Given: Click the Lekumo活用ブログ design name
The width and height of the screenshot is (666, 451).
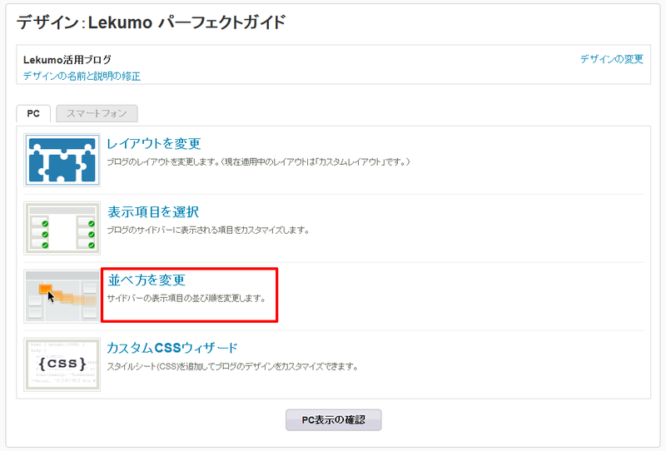Looking at the screenshot, I should (67, 59).
